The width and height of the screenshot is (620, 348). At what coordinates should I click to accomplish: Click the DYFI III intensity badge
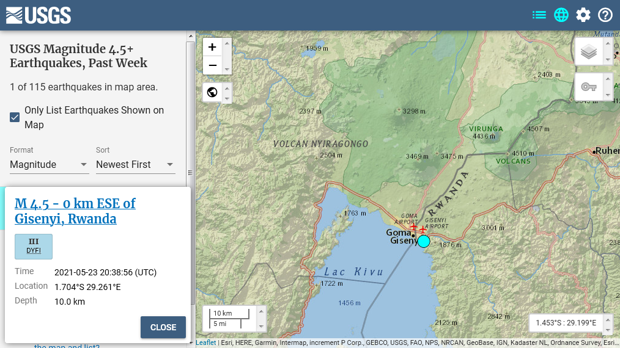[x=34, y=247]
